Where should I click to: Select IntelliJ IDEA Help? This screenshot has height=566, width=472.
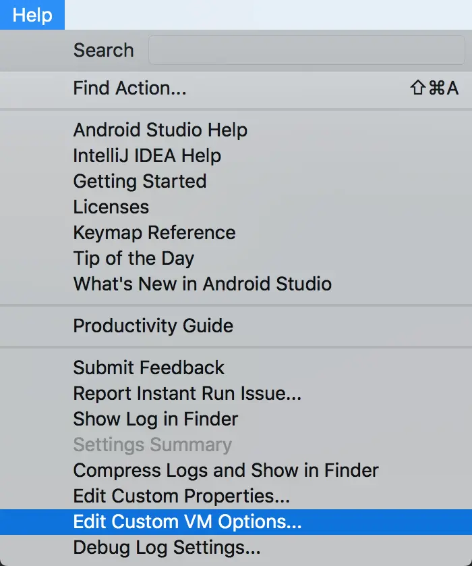147,155
